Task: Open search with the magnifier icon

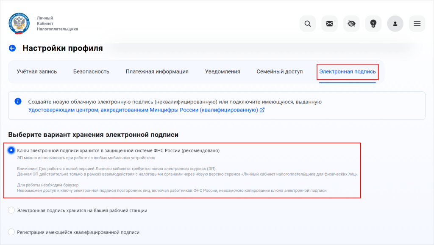Action: coord(308,24)
